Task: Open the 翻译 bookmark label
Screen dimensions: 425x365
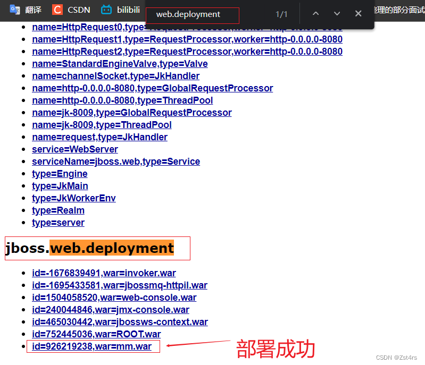Action: (33, 10)
